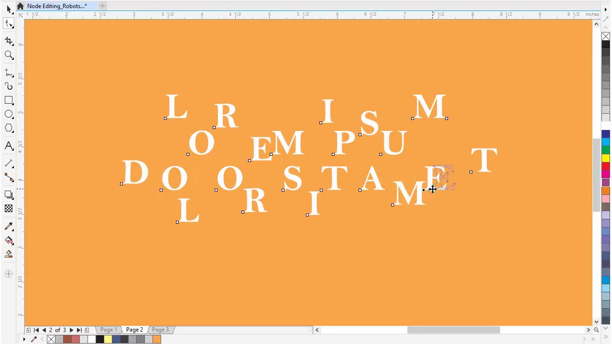Add a new page before the first page

click(29, 330)
